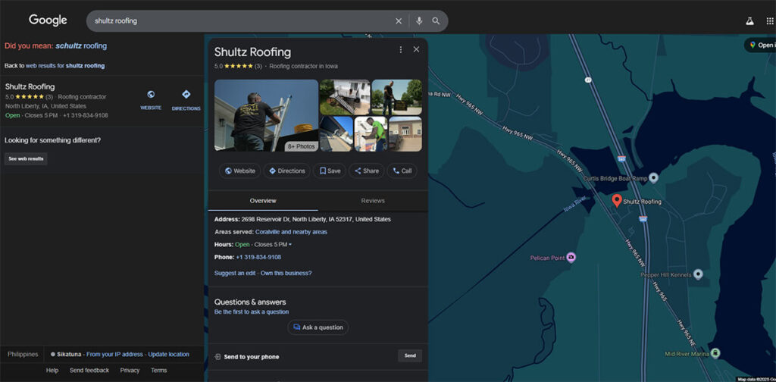Open the worker in green shirt photo
This screenshot has width=776, height=382.
pos(371,133)
